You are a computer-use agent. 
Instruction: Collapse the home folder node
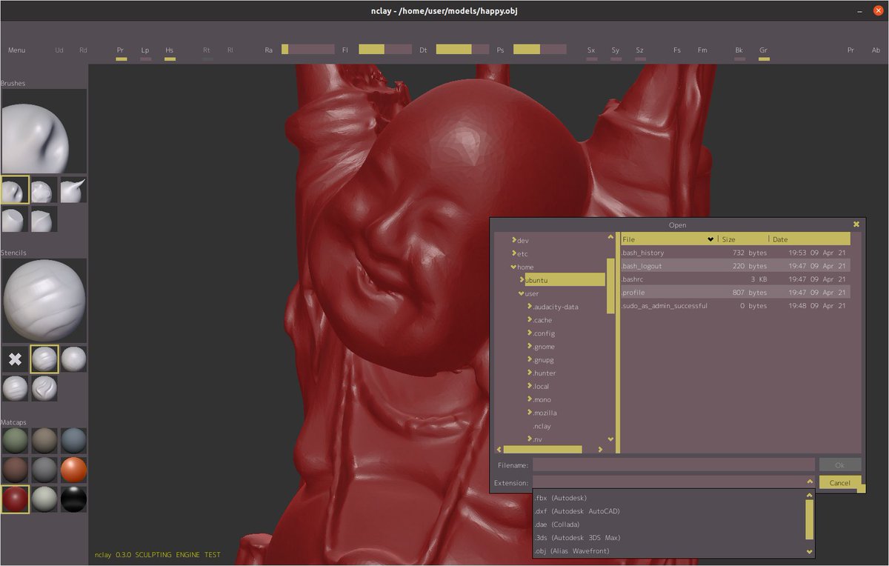tap(513, 267)
